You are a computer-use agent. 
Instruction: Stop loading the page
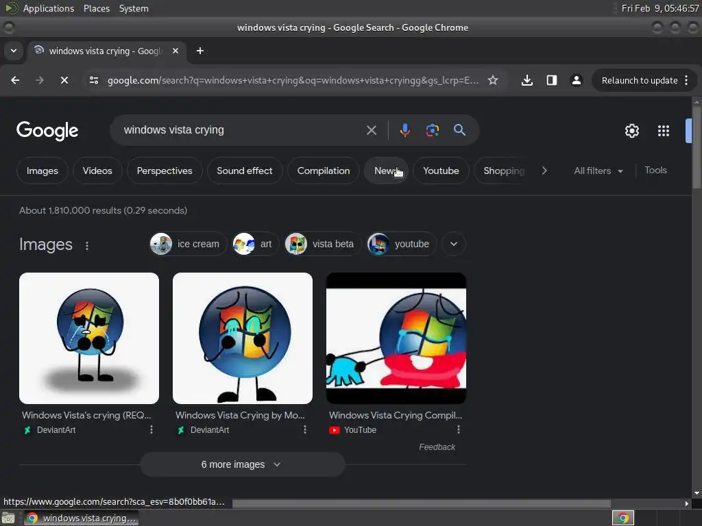coord(64,80)
